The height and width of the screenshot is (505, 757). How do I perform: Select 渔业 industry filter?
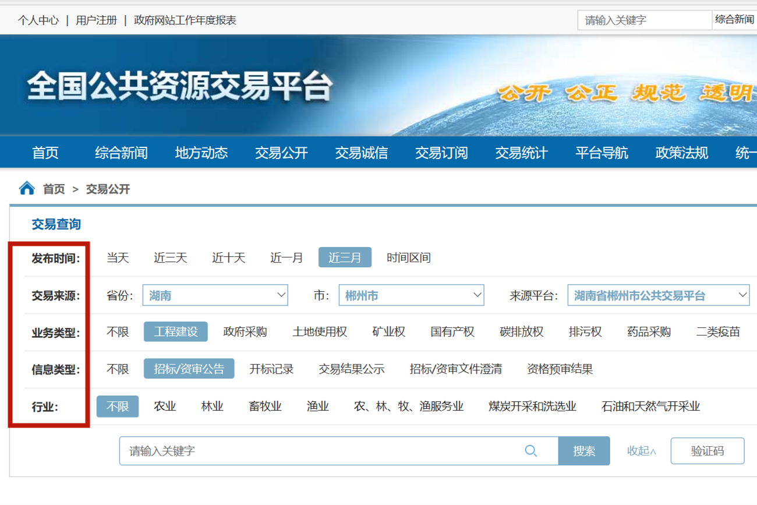click(318, 406)
